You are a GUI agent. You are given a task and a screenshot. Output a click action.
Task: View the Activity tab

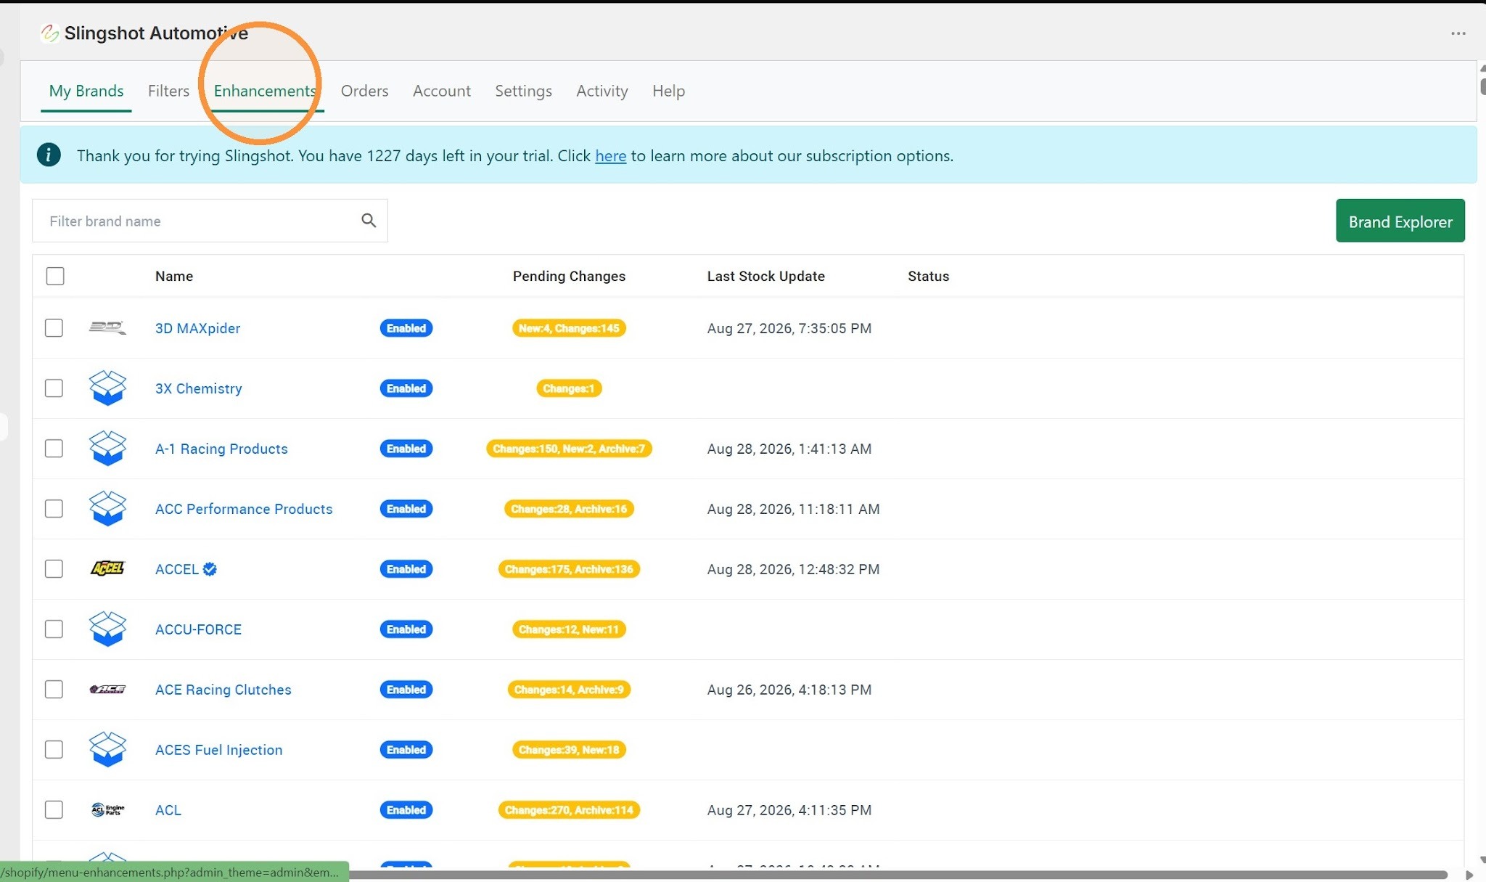[602, 91]
